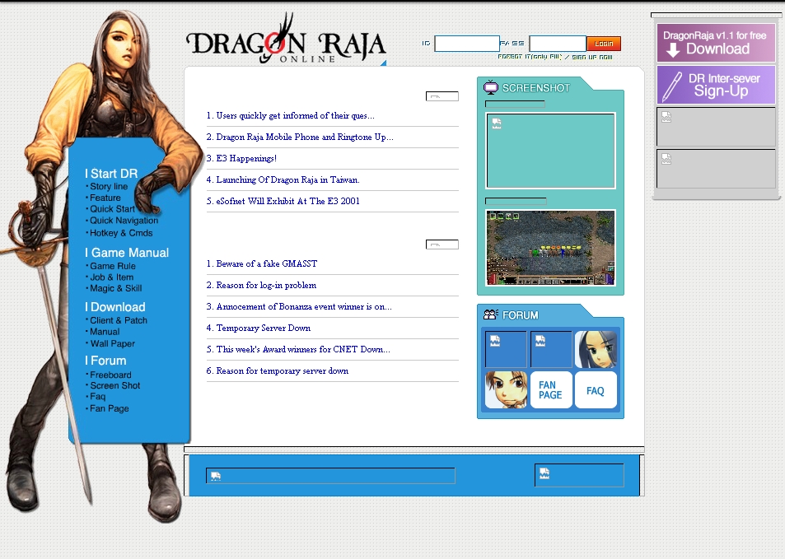Open the FAQ tile in Forum panel
The width and height of the screenshot is (785, 559).
click(596, 390)
